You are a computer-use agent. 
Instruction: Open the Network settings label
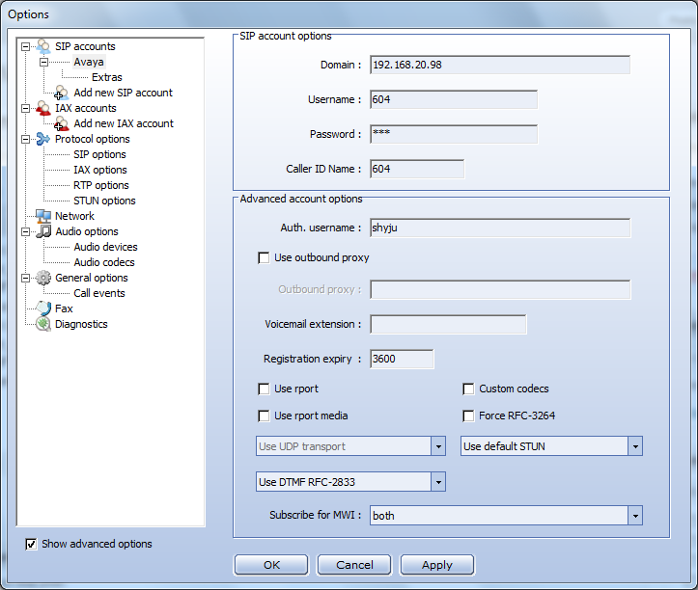[74, 216]
